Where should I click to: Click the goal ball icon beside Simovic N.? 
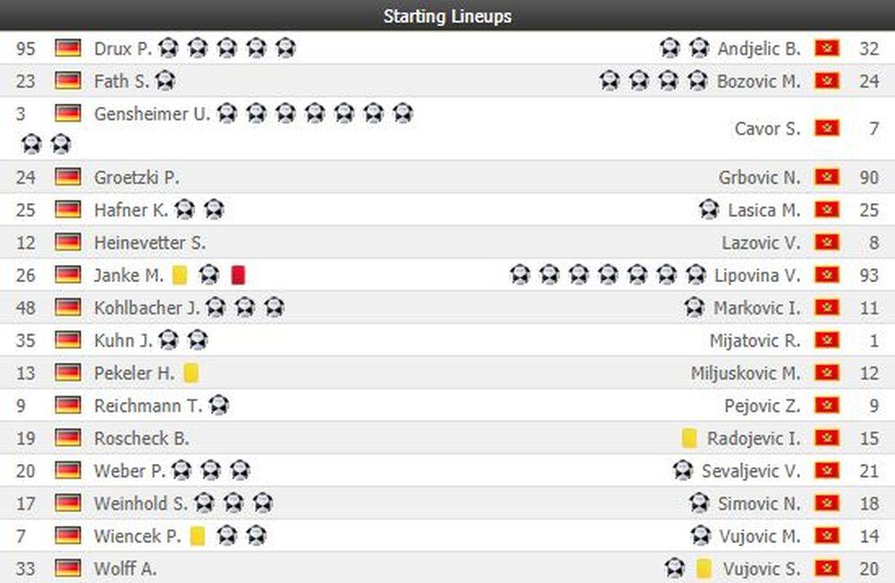click(x=700, y=503)
